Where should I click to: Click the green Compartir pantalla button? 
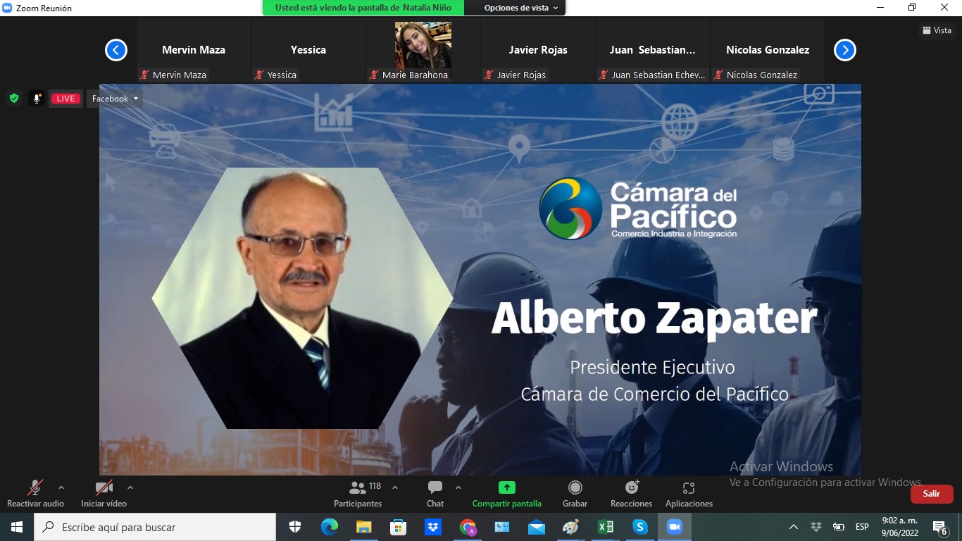(x=507, y=493)
